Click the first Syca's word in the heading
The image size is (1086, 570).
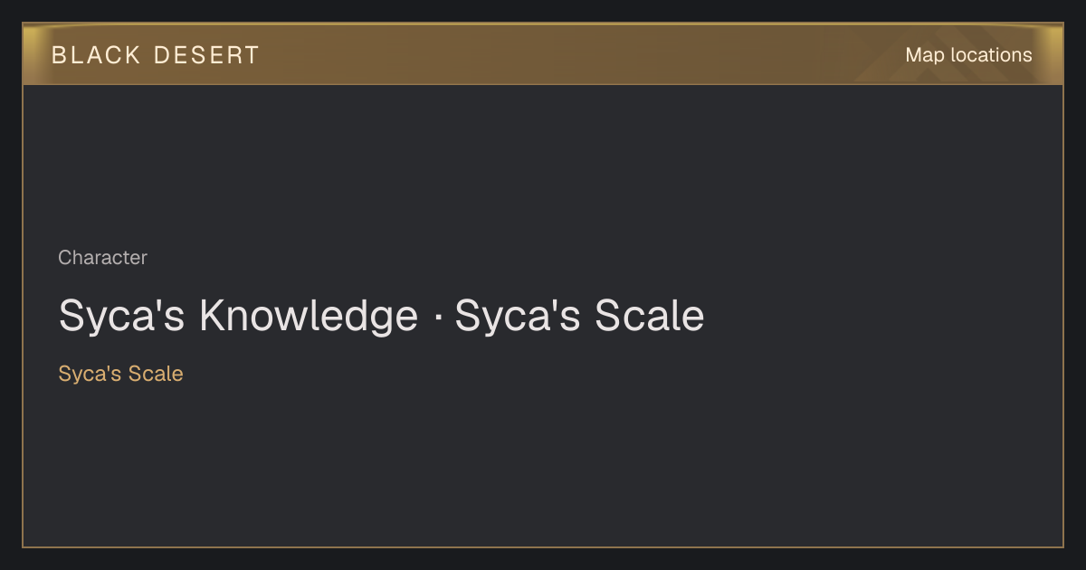124,317
